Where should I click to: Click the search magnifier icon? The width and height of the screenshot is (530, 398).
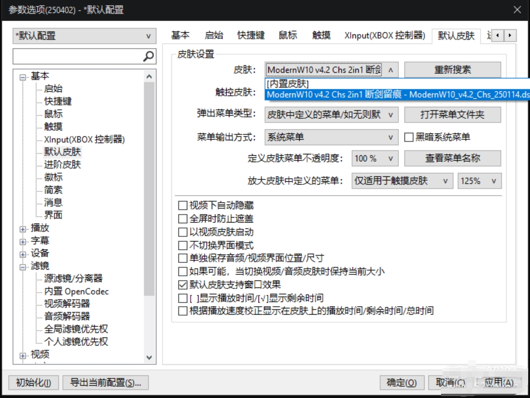(x=148, y=56)
